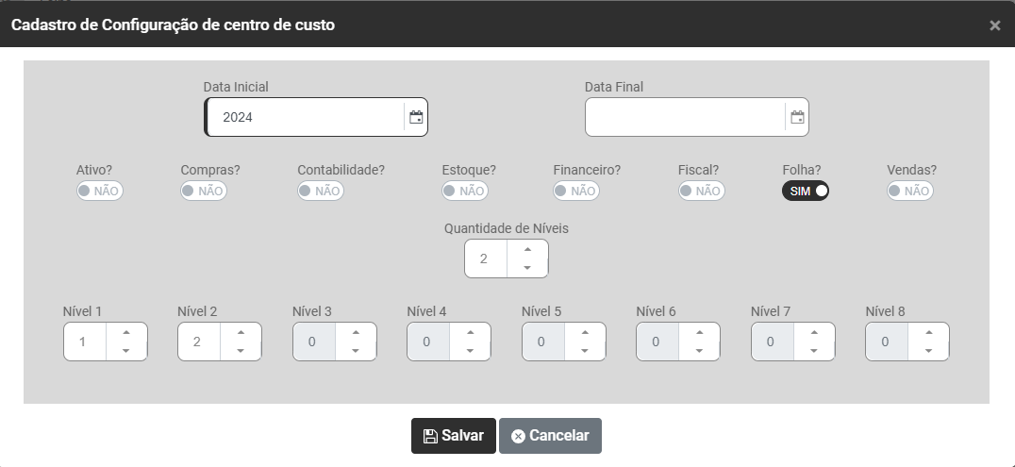Click the Nível 8 down arrow
This screenshot has width=1015, height=467.
[928, 351]
